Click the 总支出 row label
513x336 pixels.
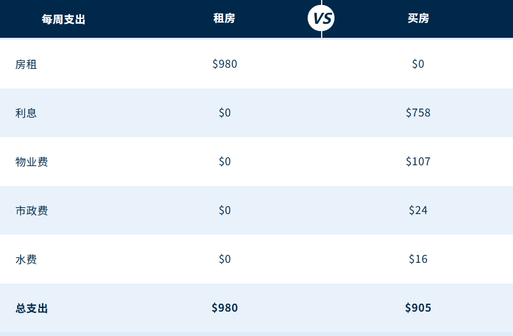[x=32, y=308]
